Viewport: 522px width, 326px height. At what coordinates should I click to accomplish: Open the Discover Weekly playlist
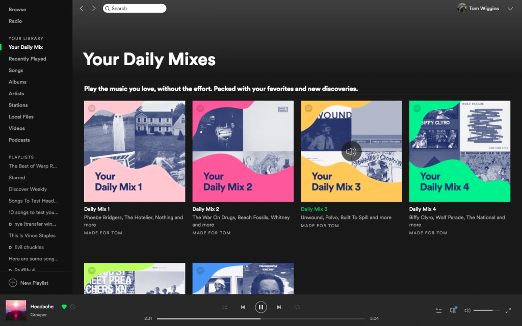(x=28, y=189)
